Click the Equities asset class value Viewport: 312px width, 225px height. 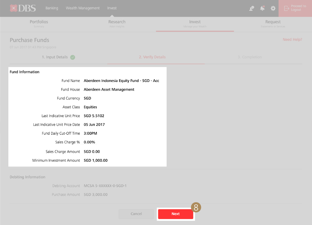[x=90, y=107]
